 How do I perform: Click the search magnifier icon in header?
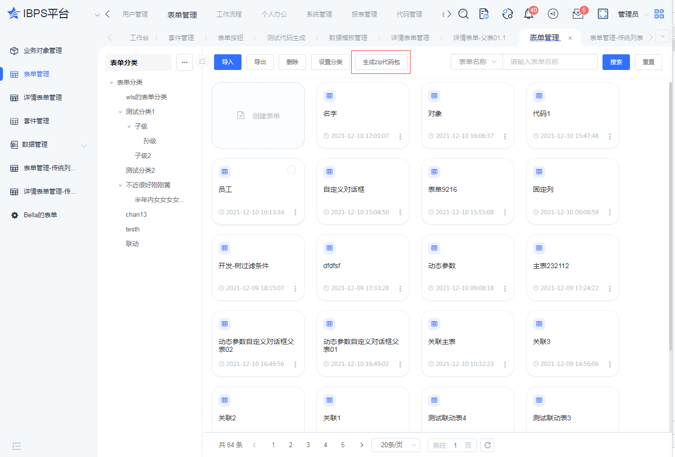[463, 14]
